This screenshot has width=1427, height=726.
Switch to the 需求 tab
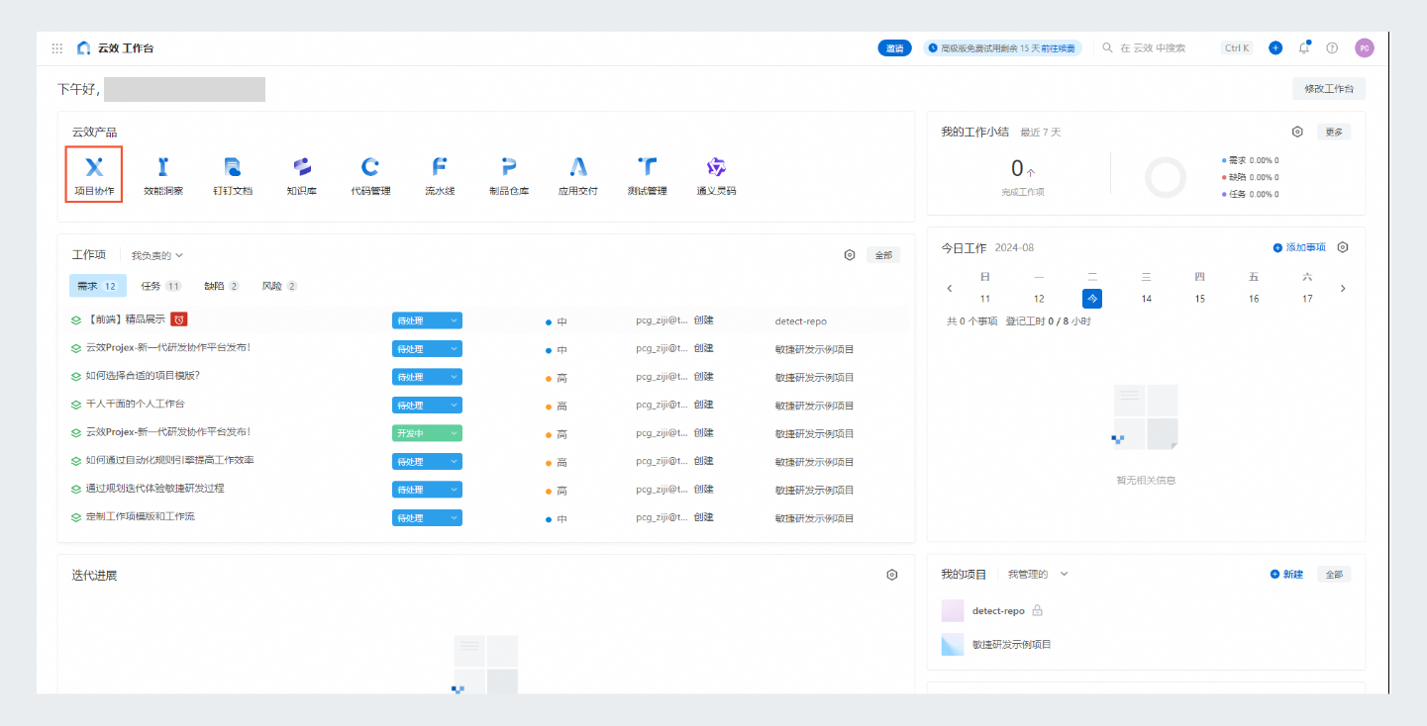pos(97,286)
